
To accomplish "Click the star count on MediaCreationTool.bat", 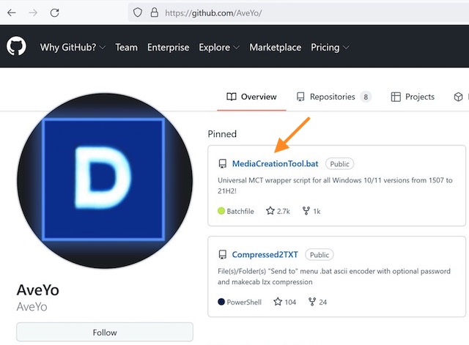I will 277,211.
